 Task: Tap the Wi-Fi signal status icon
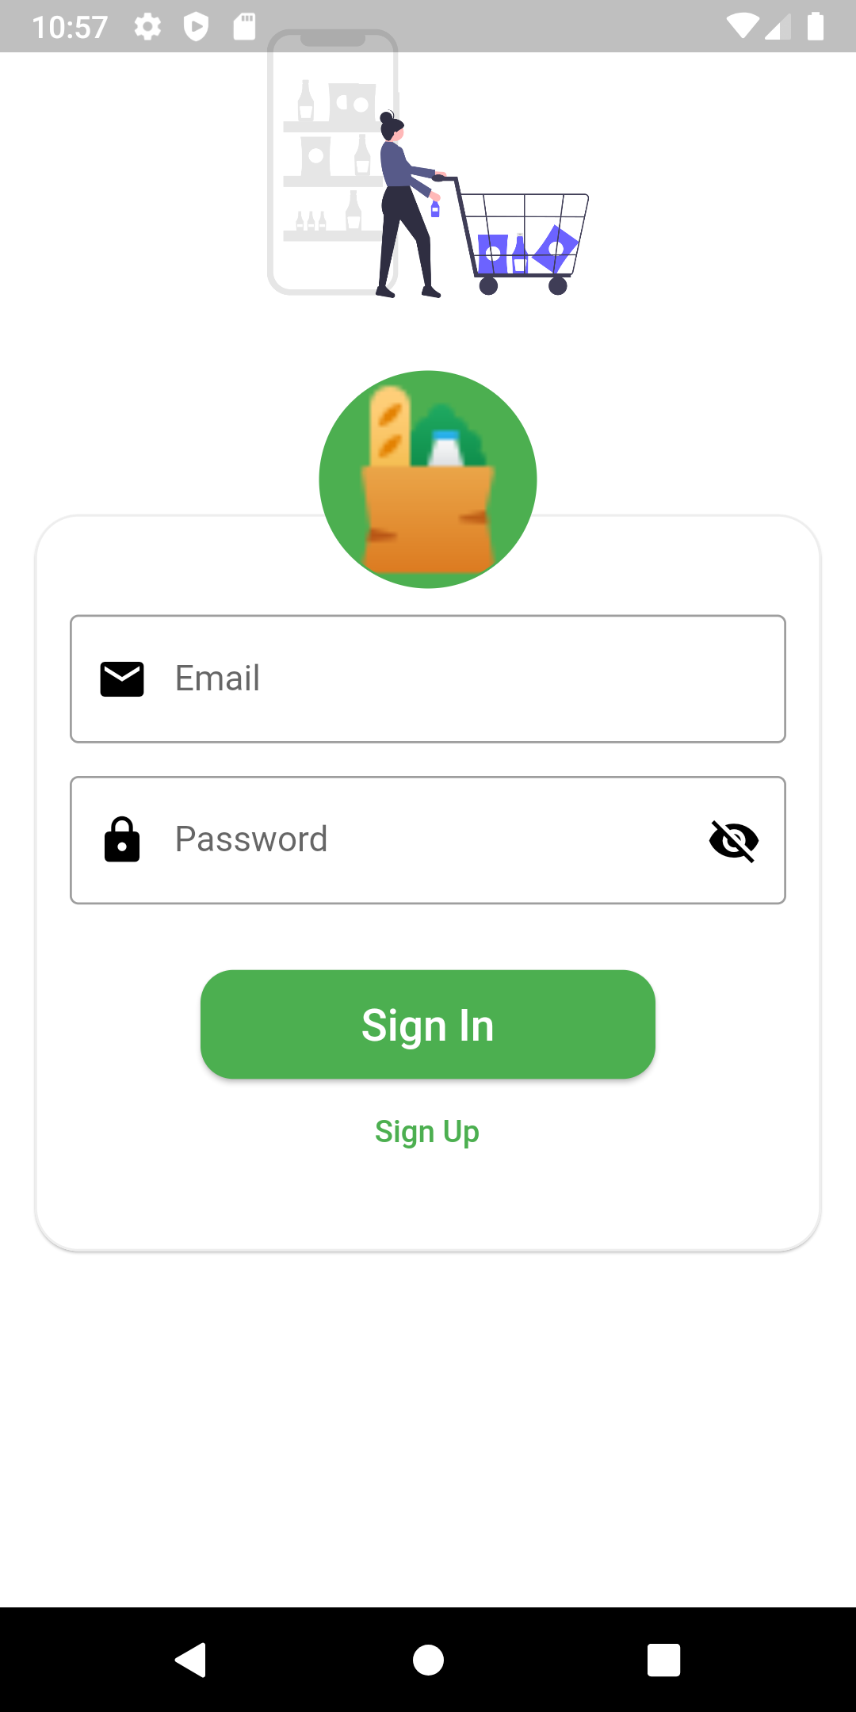click(742, 26)
